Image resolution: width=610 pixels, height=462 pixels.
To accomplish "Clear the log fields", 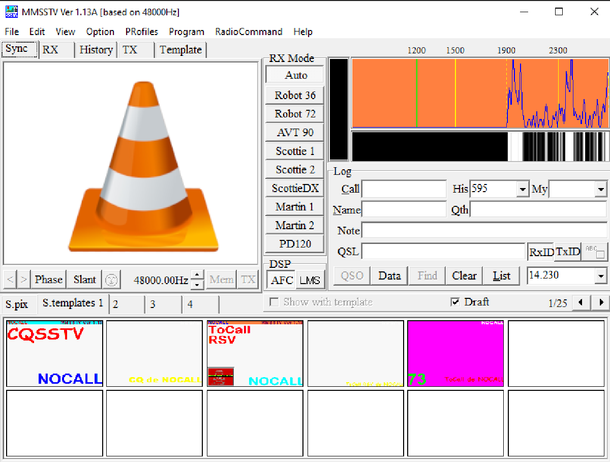I will pos(464,275).
